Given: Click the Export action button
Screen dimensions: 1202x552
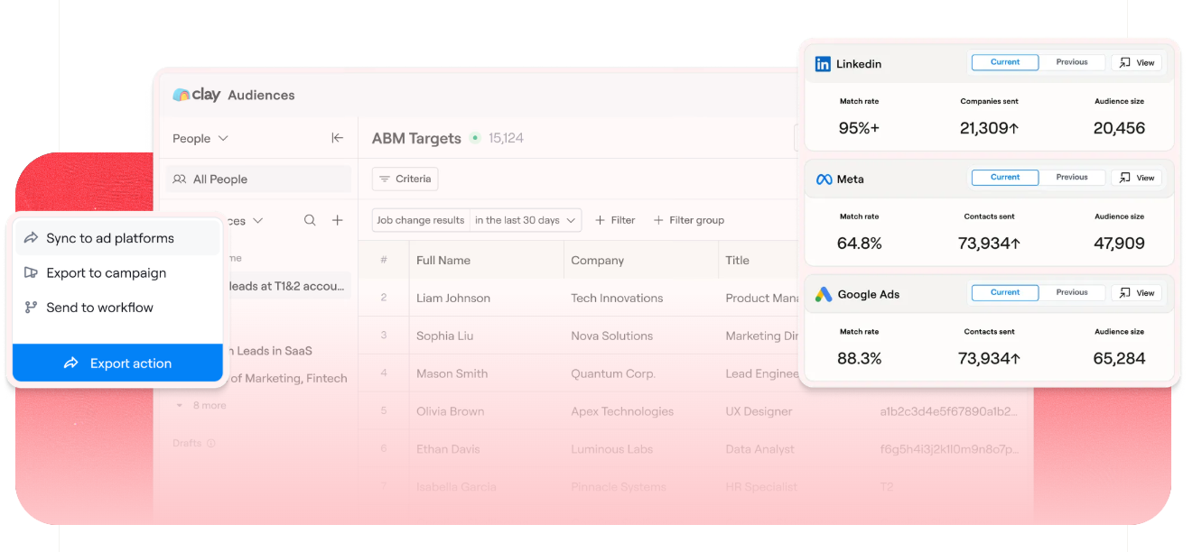Looking at the screenshot, I should point(117,363).
